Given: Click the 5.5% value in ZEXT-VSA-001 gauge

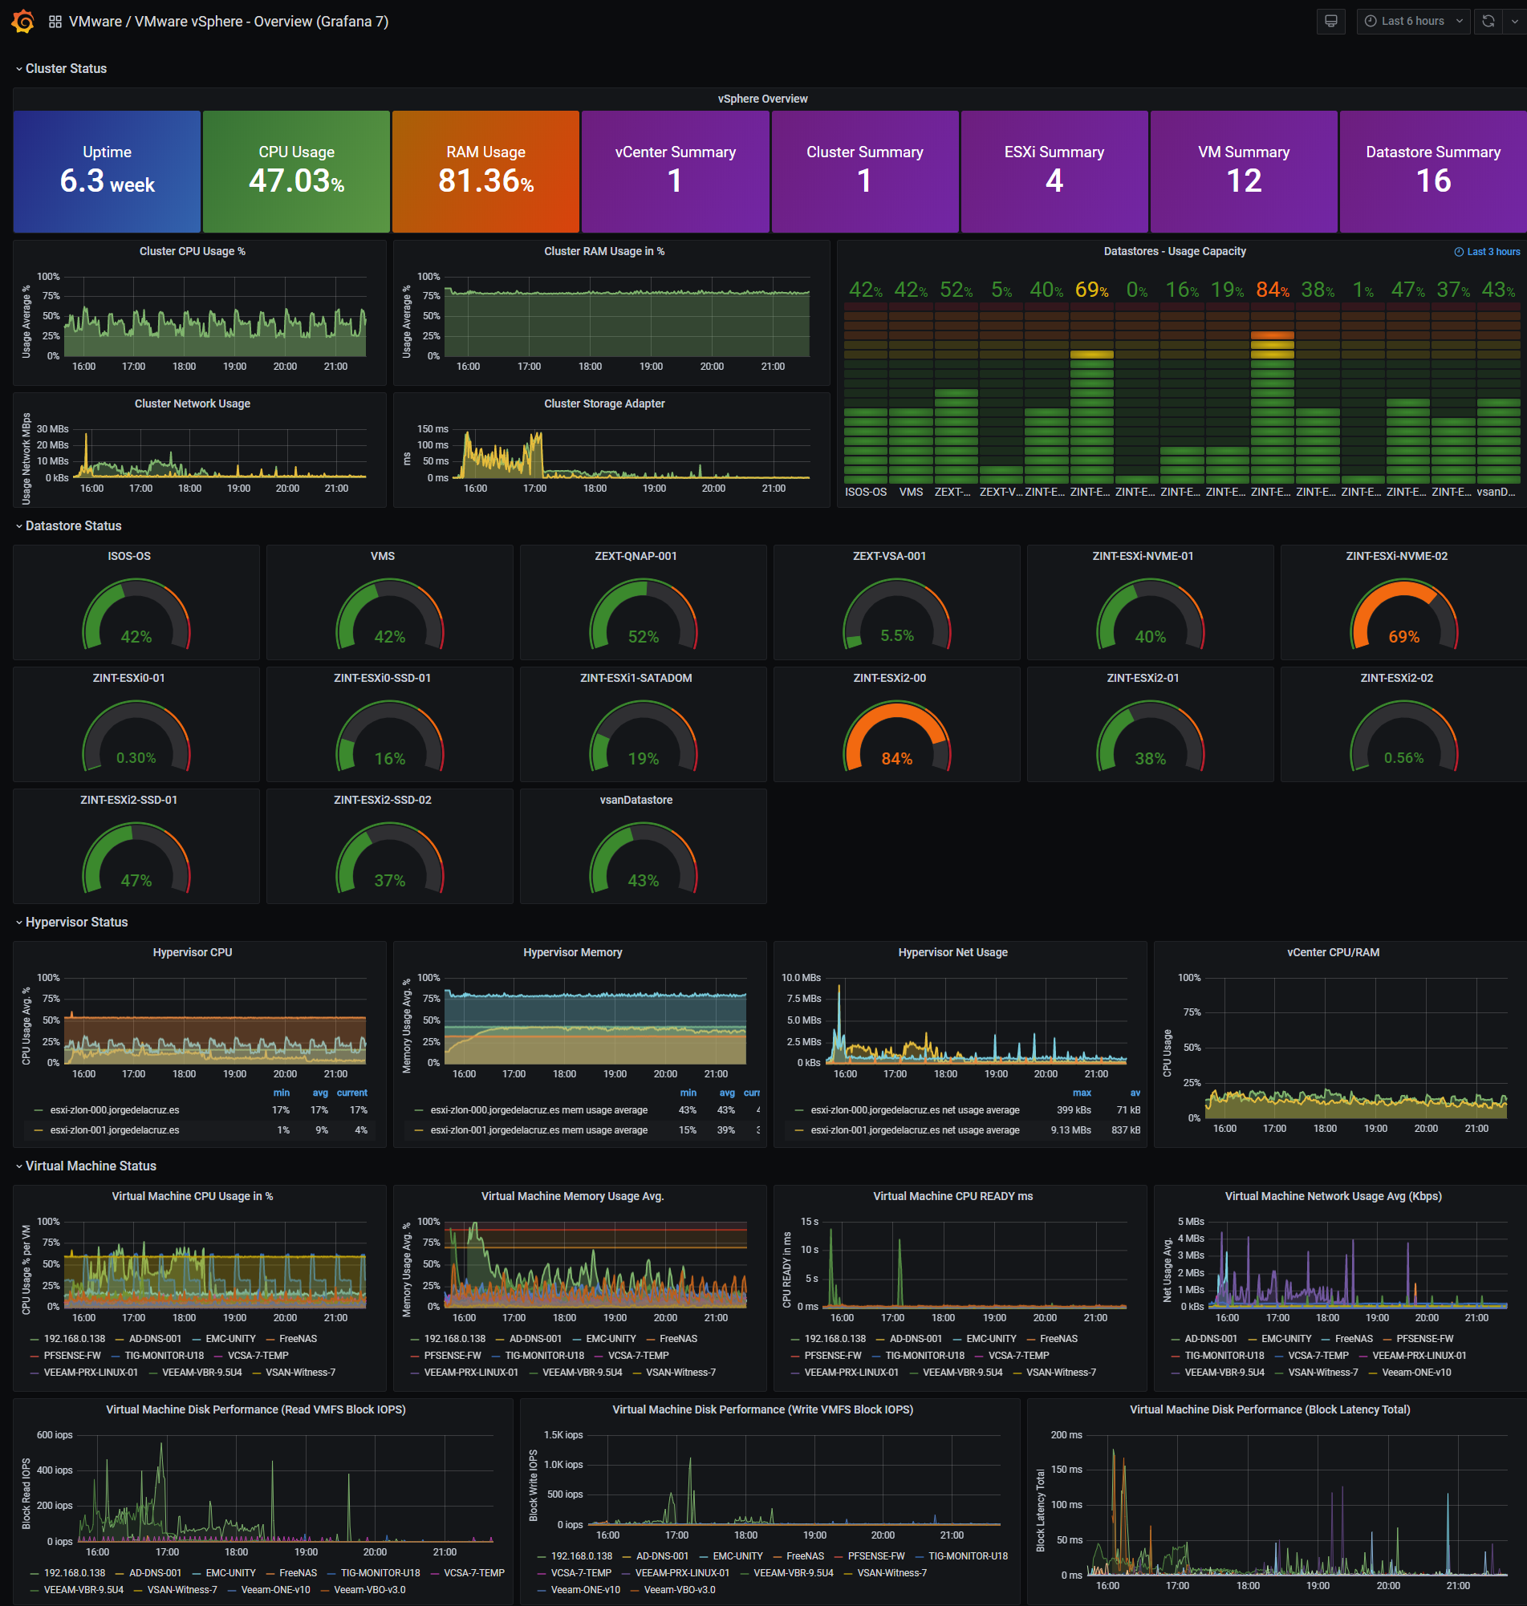Looking at the screenshot, I should click(896, 635).
